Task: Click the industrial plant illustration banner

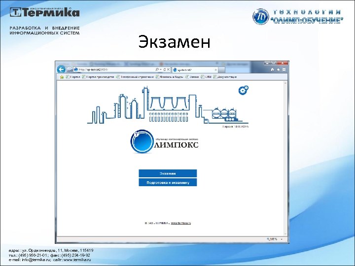Action: click(168, 105)
